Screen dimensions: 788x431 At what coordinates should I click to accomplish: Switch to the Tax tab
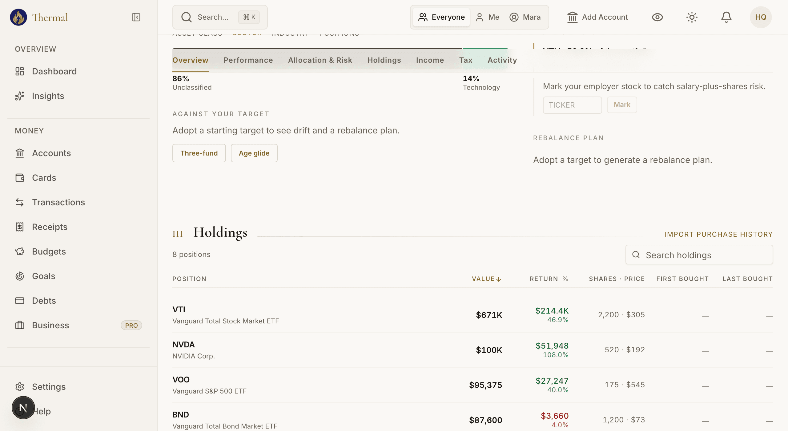[466, 60]
